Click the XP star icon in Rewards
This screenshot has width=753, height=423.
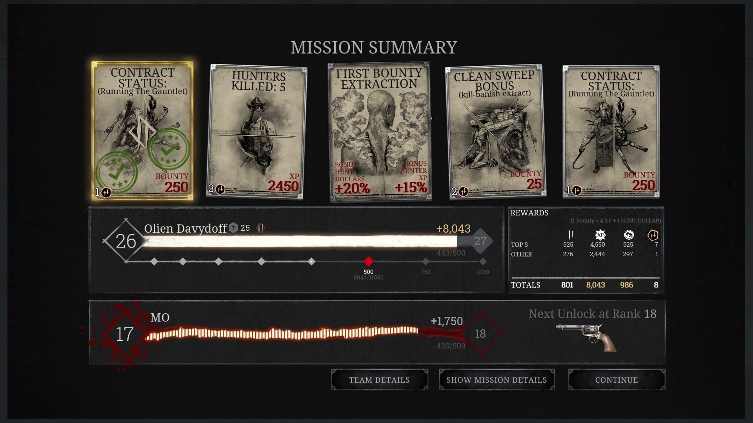[600, 235]
